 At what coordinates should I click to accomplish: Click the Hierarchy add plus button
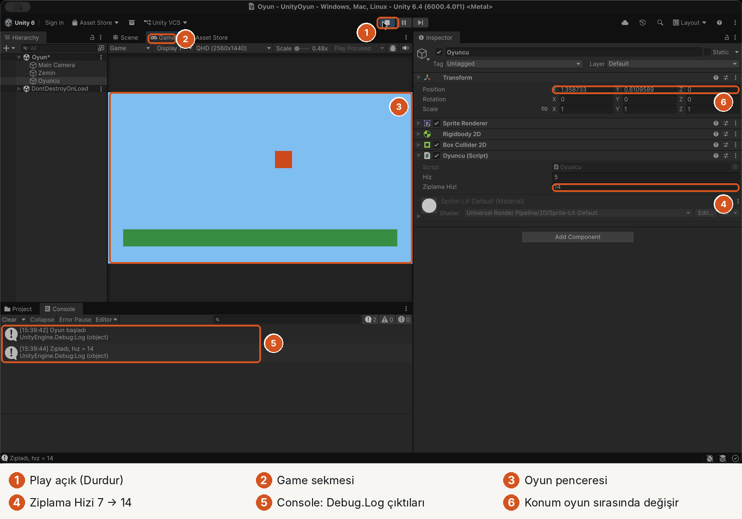click(x=6, y=48)
